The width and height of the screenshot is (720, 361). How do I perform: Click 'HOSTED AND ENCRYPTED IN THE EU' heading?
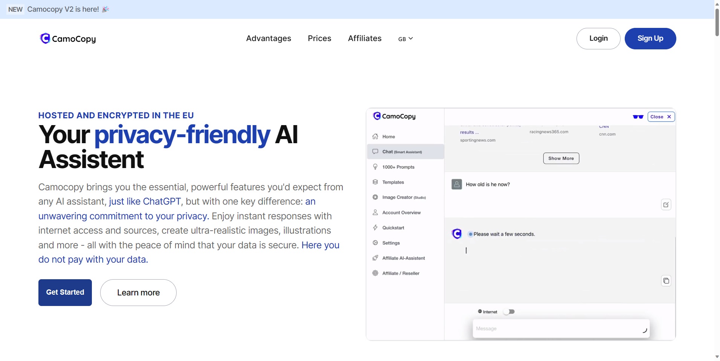click(x=116, y=115)
